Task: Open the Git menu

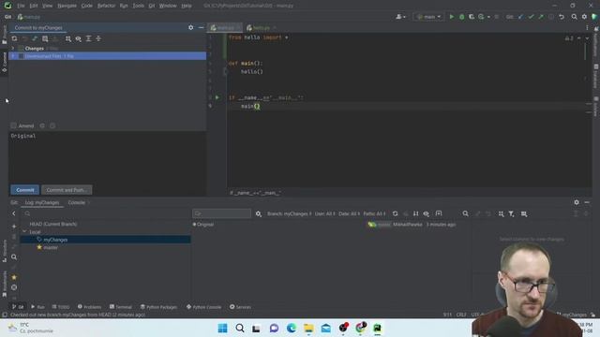Action: click(x=152, y=6)
